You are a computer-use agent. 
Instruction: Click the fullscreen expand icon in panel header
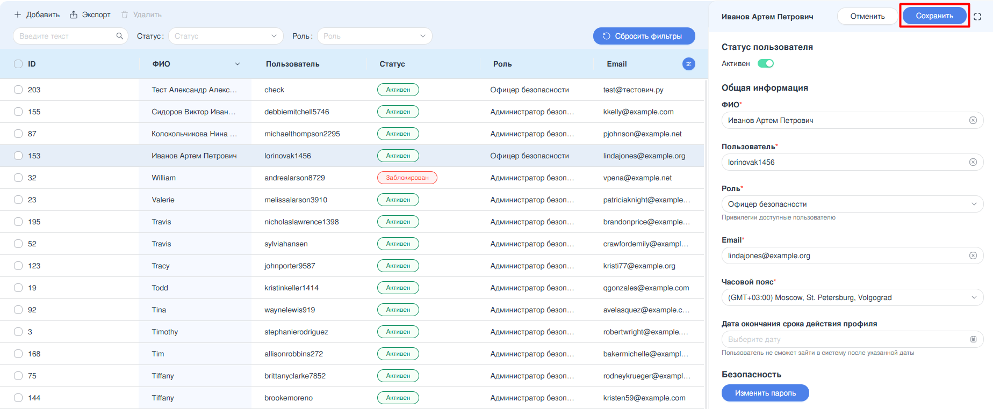click(977, 17)
